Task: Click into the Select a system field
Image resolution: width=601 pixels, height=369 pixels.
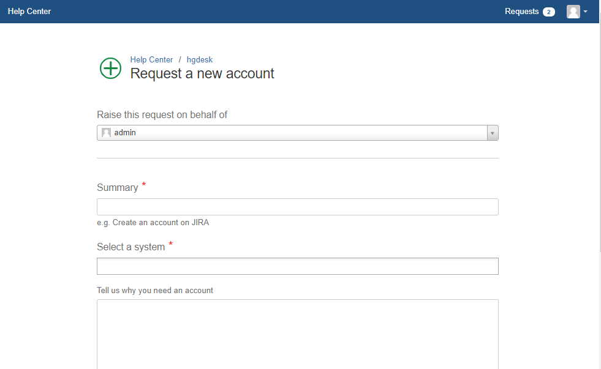Action: (297, 266)
